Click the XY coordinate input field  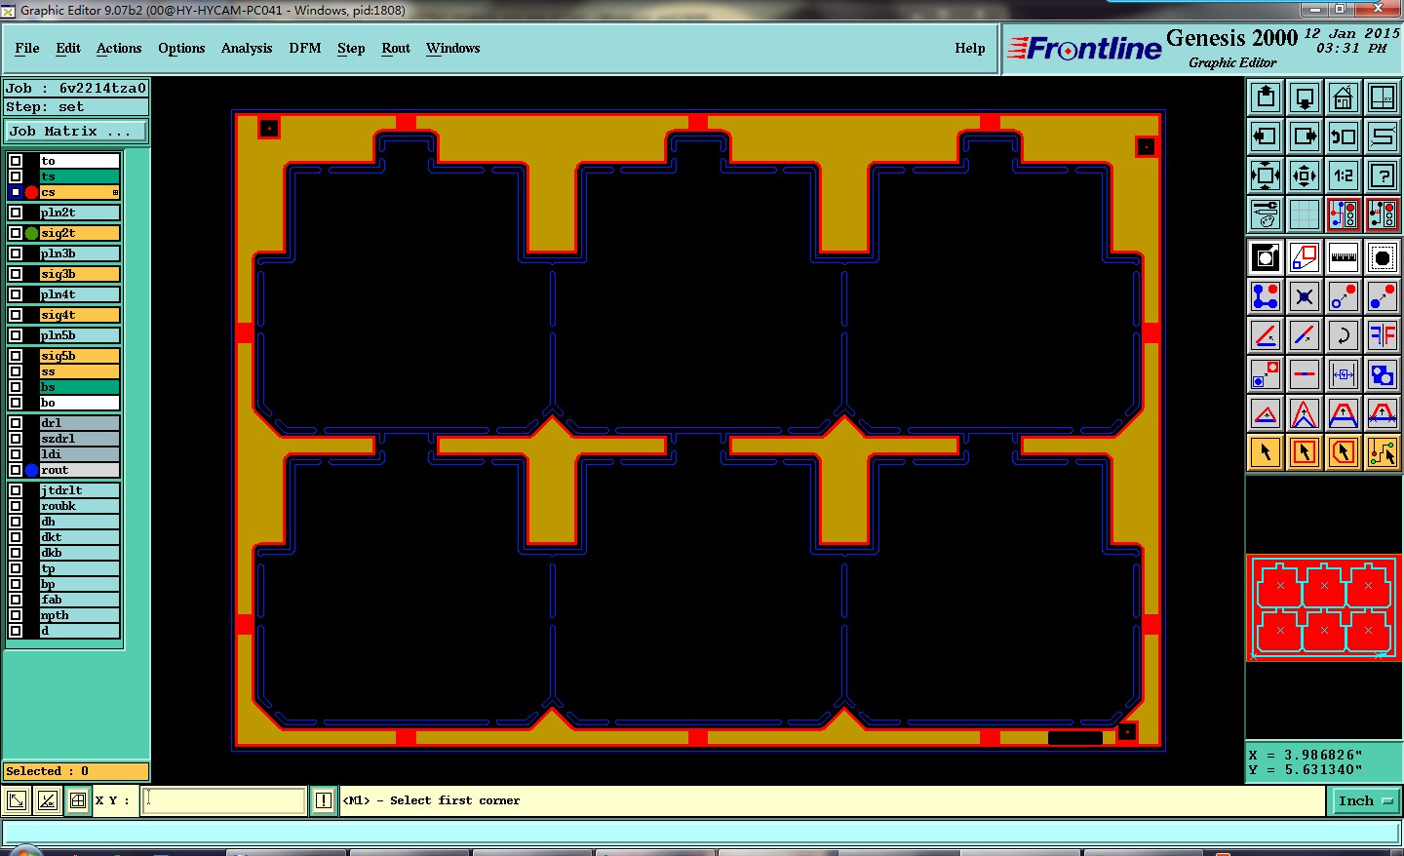224,800
